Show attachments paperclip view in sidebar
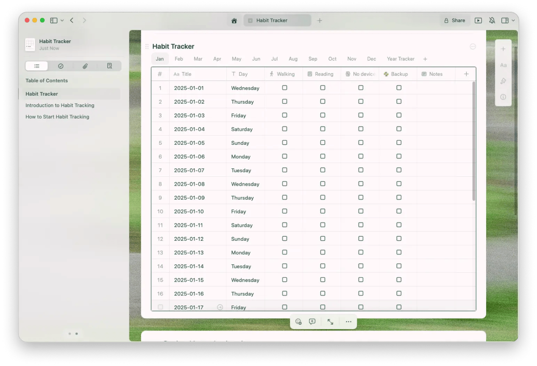537x366 pixels. click(x=85, y=66)
